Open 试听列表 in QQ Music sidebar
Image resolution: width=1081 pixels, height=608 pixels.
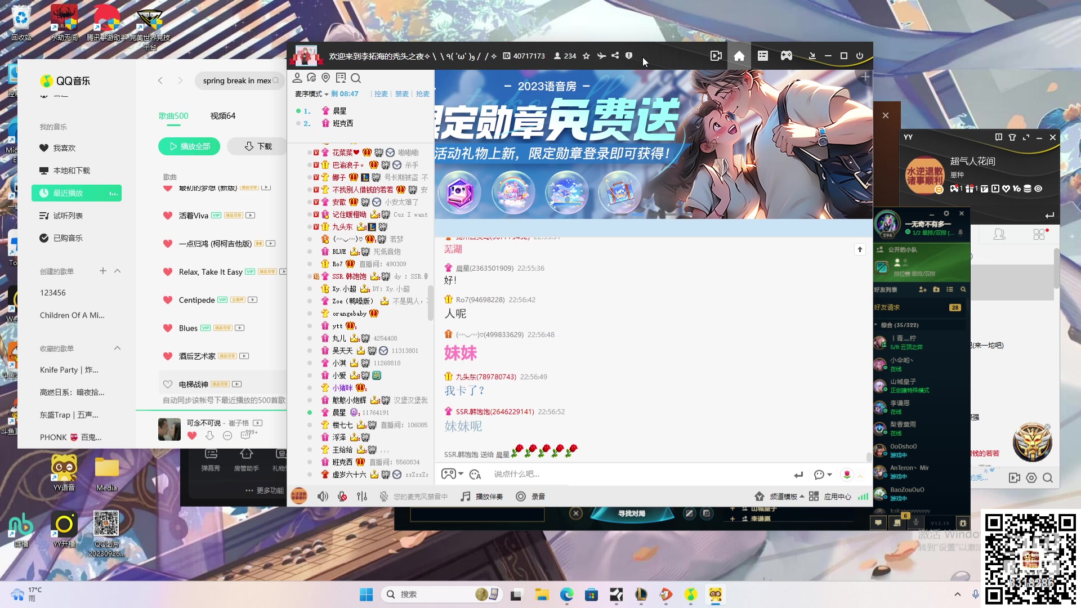click(77, 216)
